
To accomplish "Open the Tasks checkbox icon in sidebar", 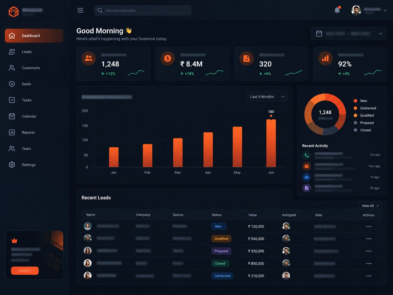I will (12, 100).
